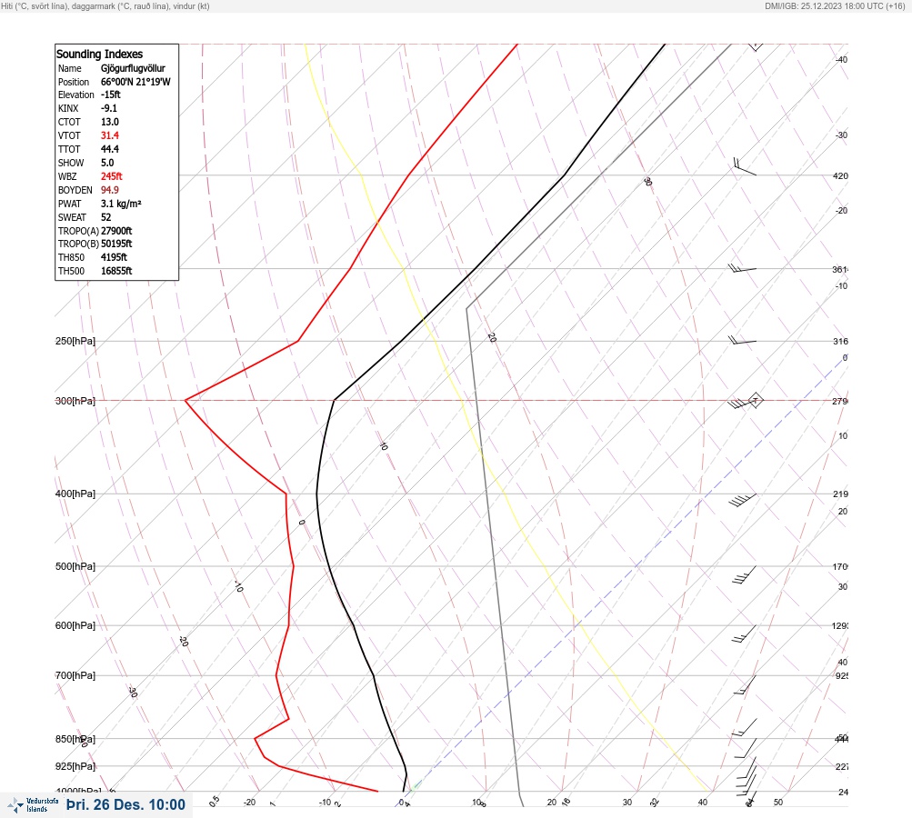Click the '420' height label on right axis

coord(840,175)
